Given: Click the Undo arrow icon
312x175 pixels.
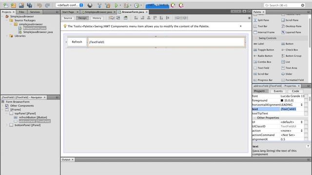Looking at the screenshot, I should [39, 5].
